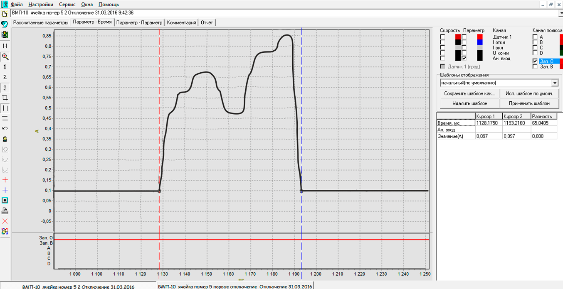
Task: Click the Применить шаблон button
Action: (529, 103)
